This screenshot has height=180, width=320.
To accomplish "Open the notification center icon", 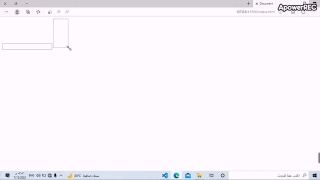I will point(7,175).
